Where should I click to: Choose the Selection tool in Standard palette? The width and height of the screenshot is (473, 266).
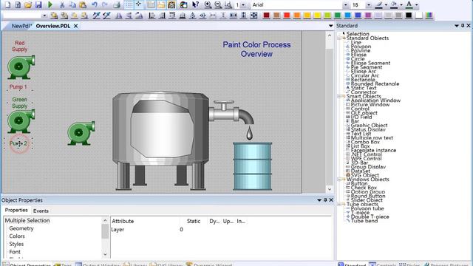pyautogui.click(x=358, y=34)
